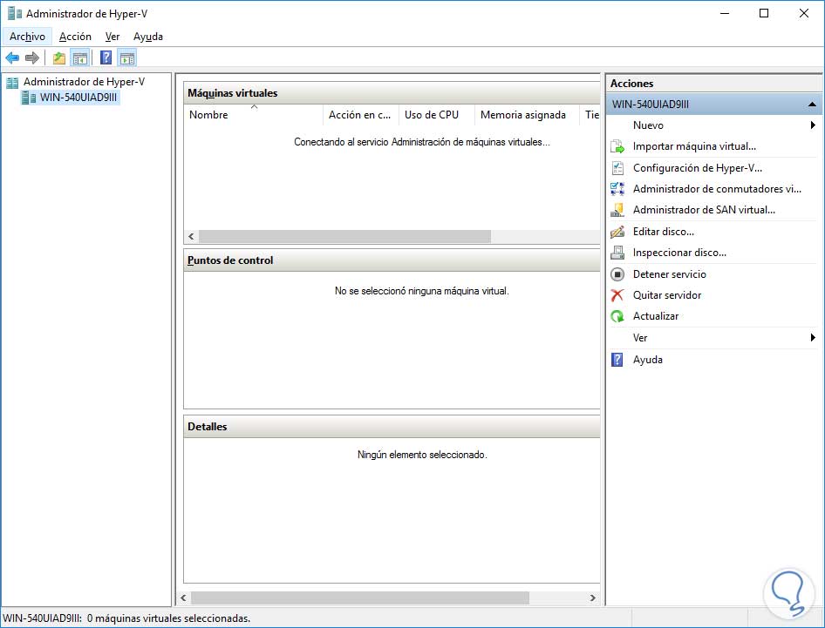
Task: Sort by the Uso de CPU column header
Action: click(436, 115)
